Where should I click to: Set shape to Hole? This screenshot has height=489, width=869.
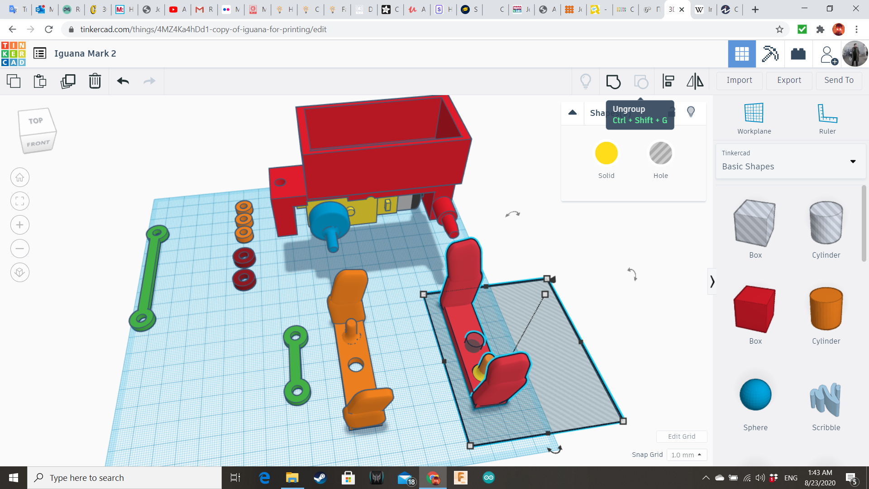tap(660, 154)
